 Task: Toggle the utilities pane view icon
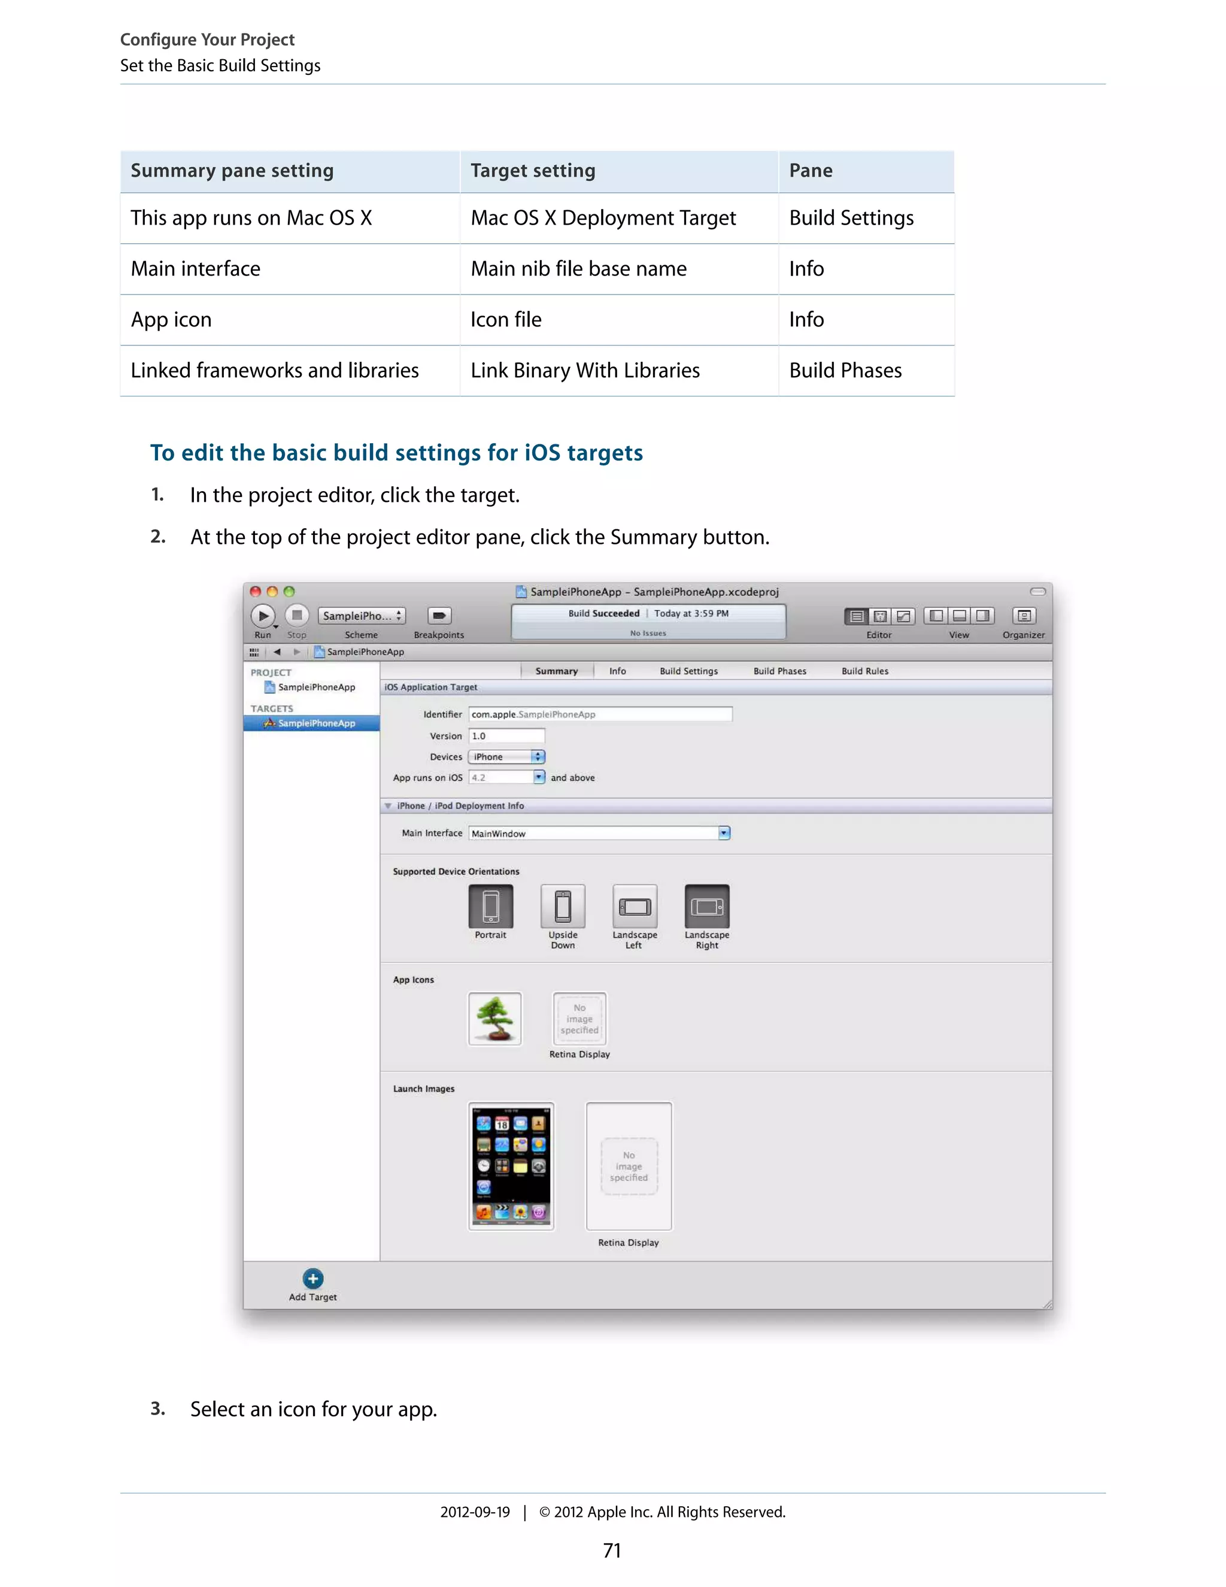983,616
